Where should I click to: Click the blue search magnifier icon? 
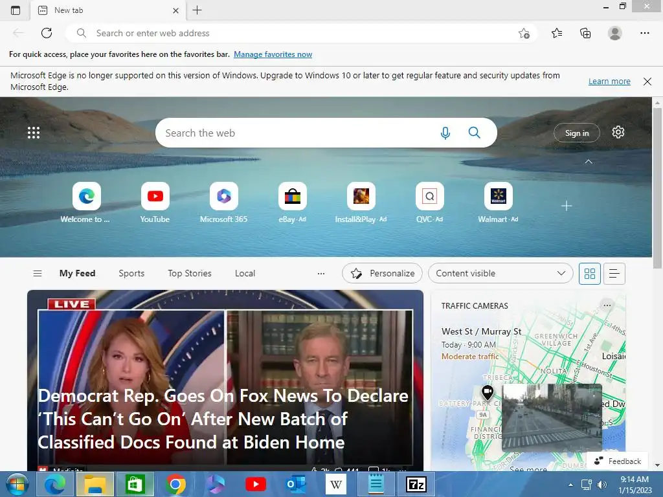(x=475, y=133)
